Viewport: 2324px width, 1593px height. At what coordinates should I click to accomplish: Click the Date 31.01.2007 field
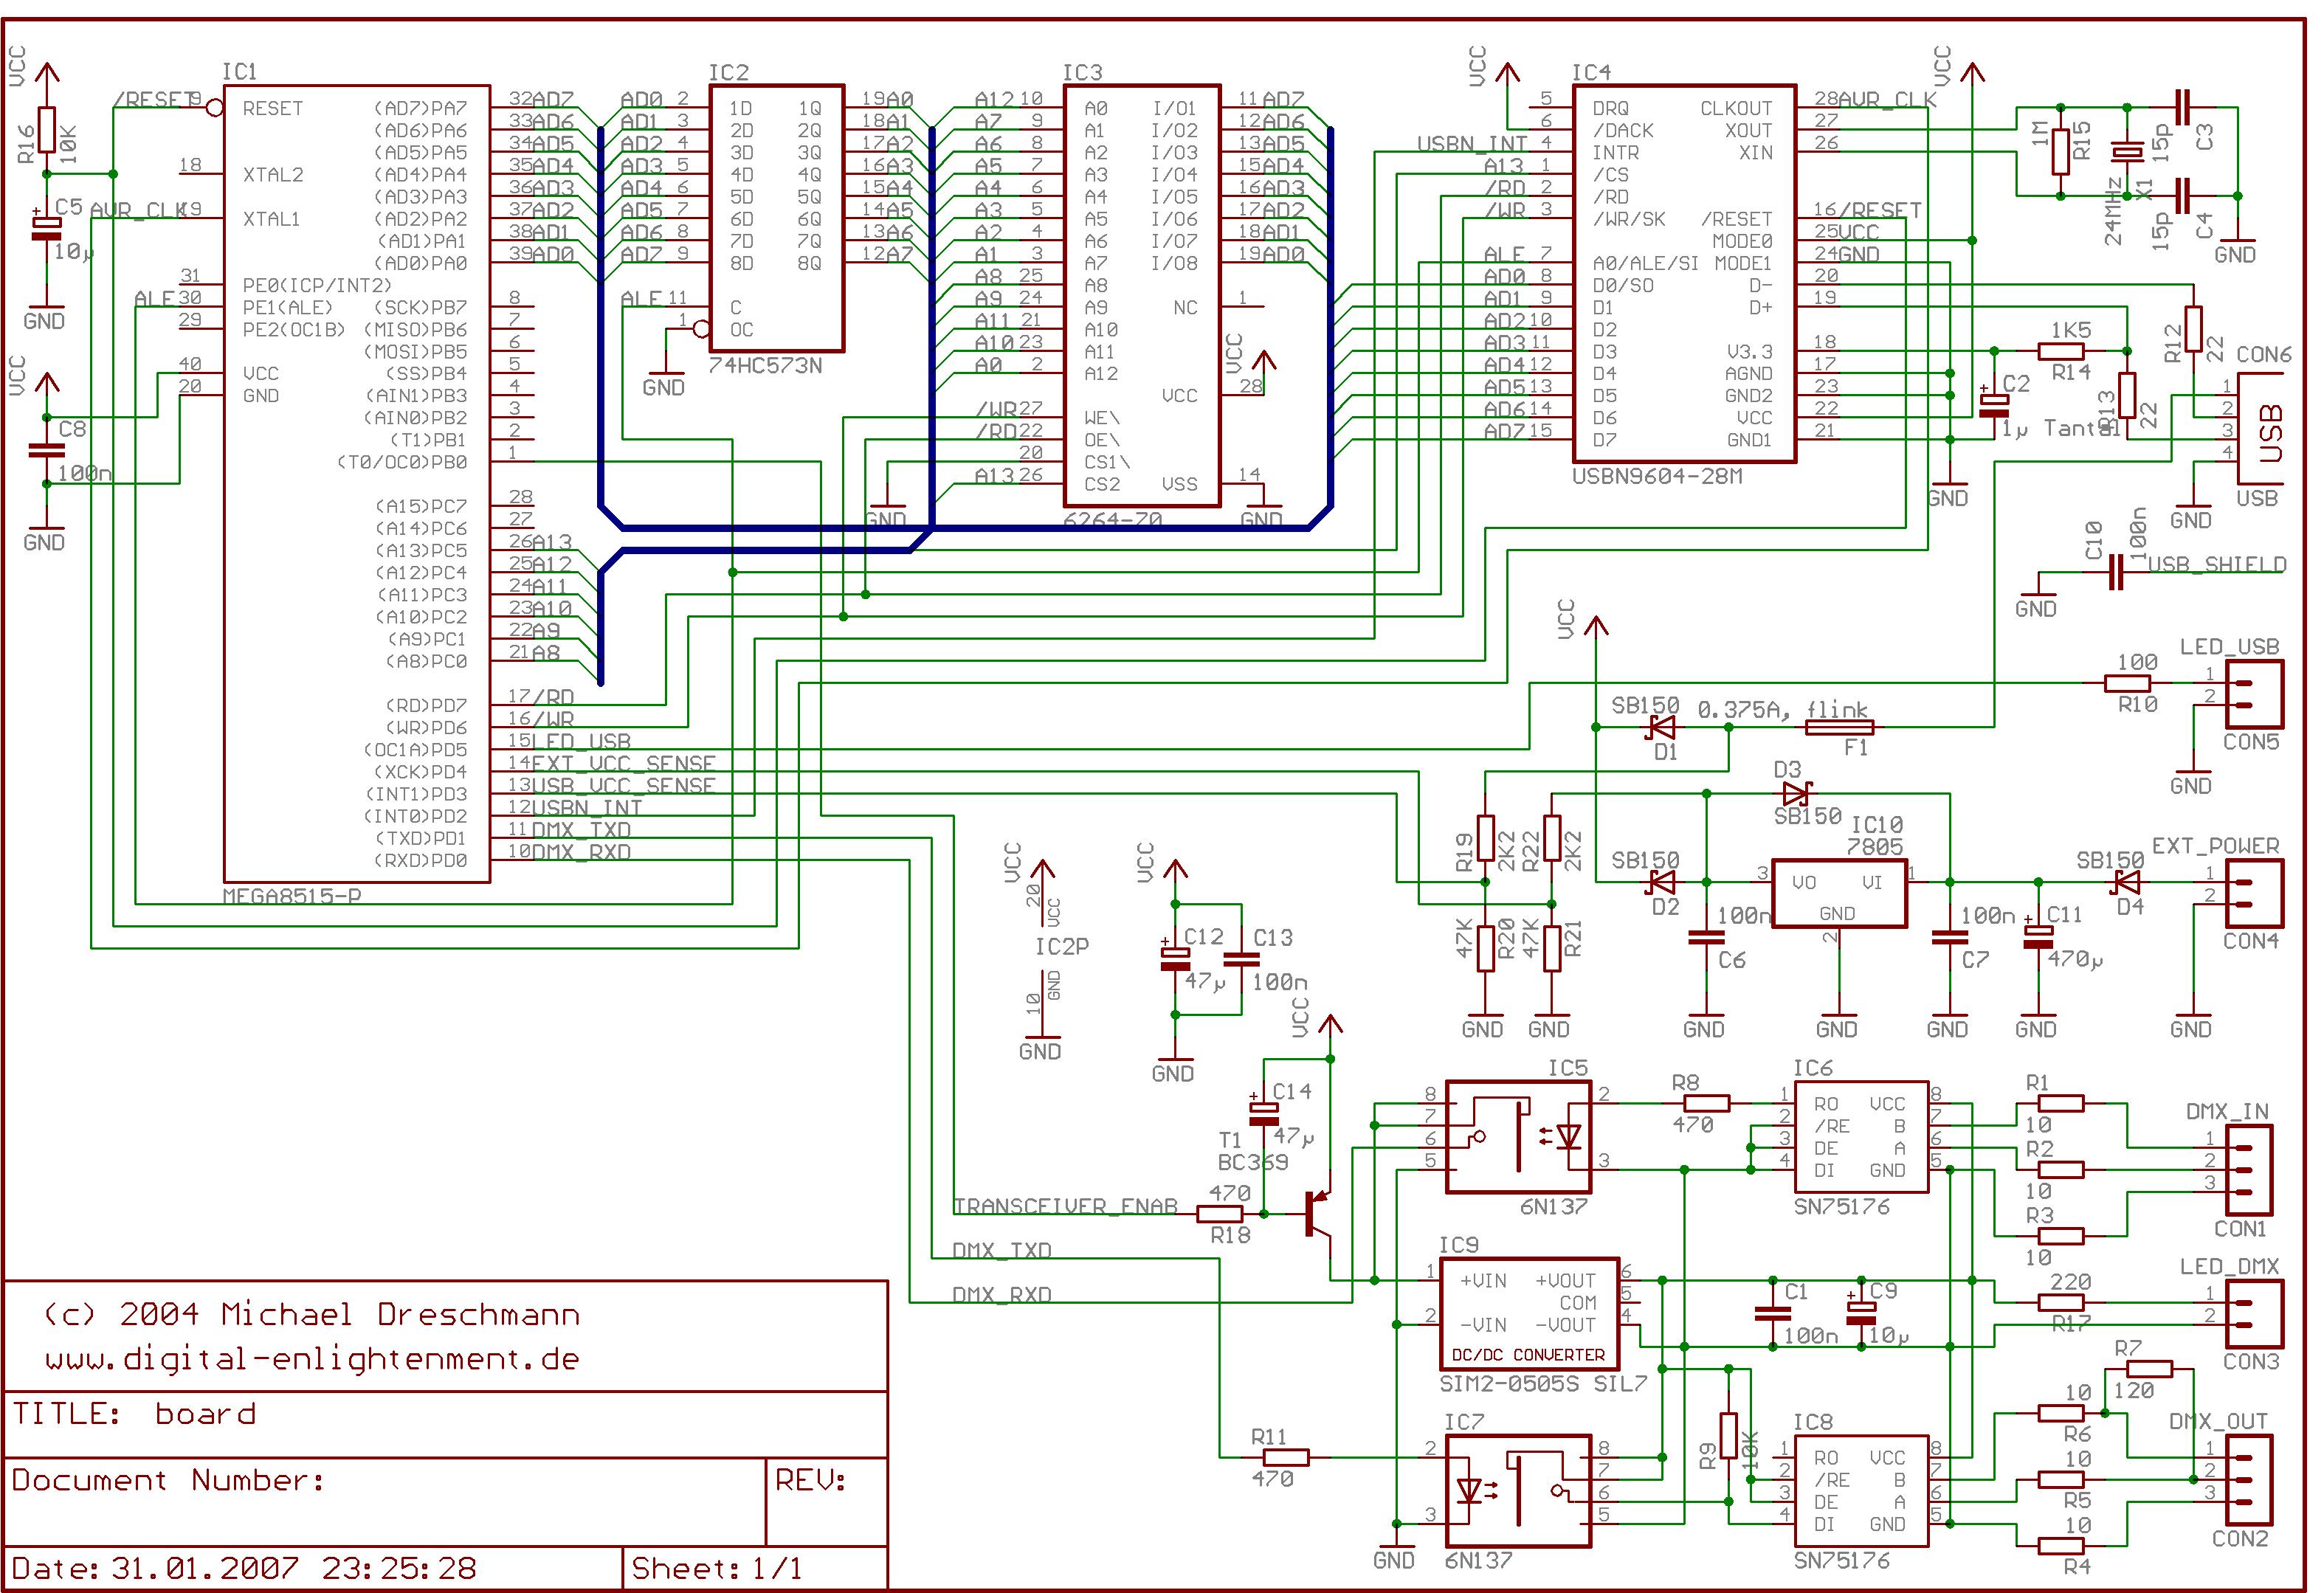[x=313, y=1569]
